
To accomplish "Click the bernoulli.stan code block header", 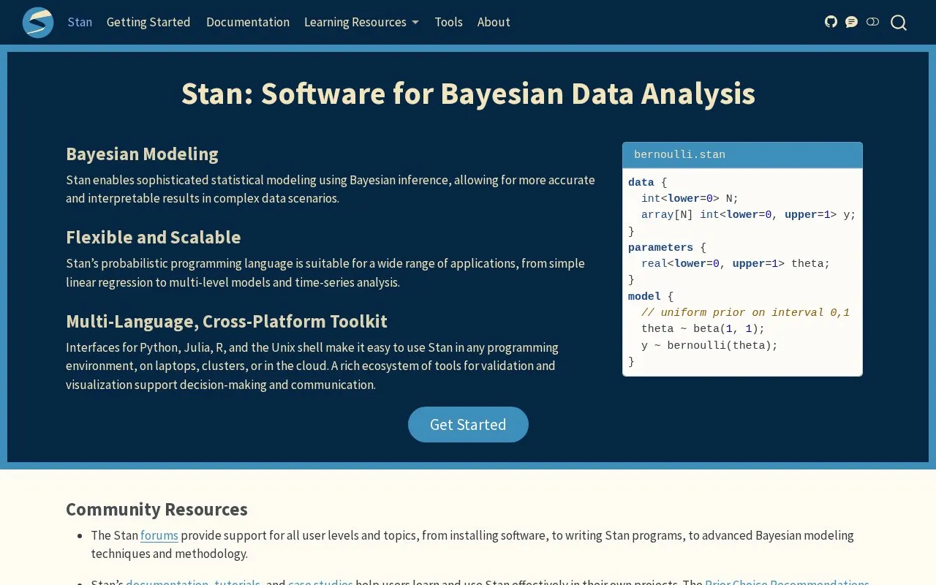I will [742, 155].
